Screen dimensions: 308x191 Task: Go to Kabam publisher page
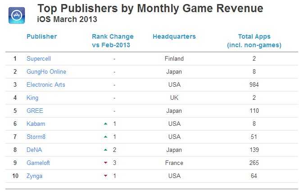pos(36,124)
